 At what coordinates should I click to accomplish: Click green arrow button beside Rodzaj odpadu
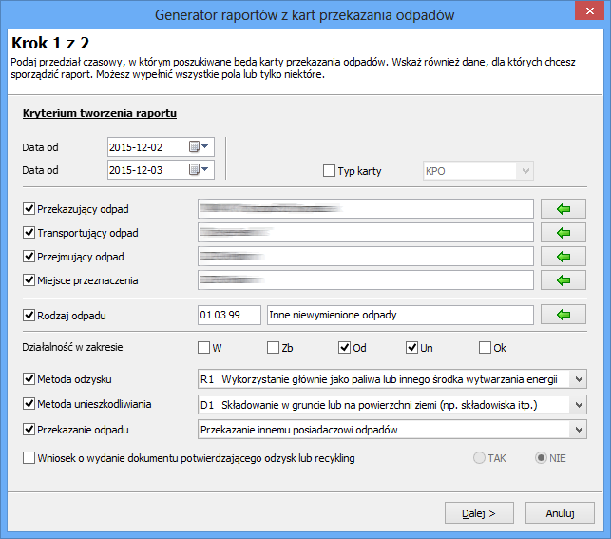click(563, 315)
